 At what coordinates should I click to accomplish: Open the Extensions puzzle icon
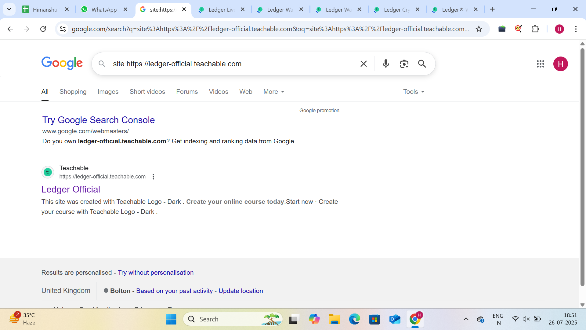click(535, 29)
